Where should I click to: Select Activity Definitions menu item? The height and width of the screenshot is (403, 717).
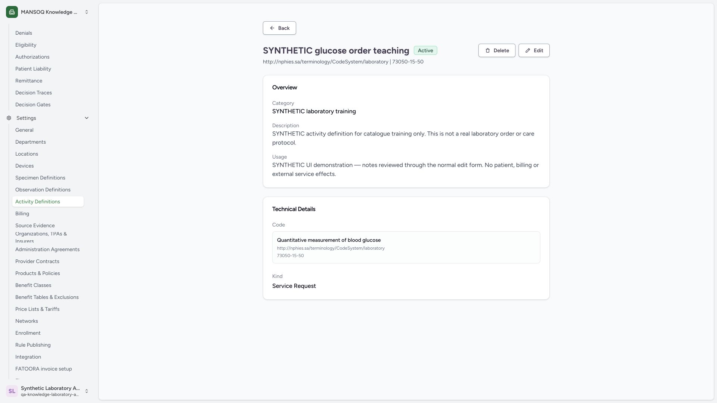48,201
